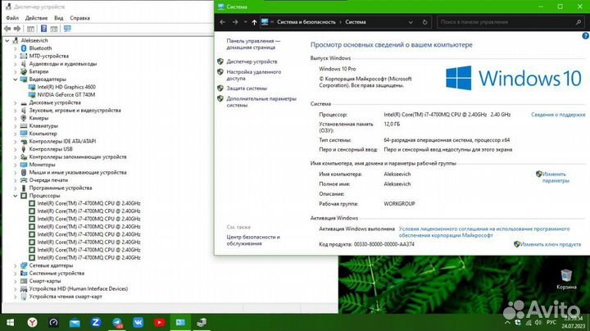Expand the Камеры category
The image size is (590, 331).
[16, 118]
